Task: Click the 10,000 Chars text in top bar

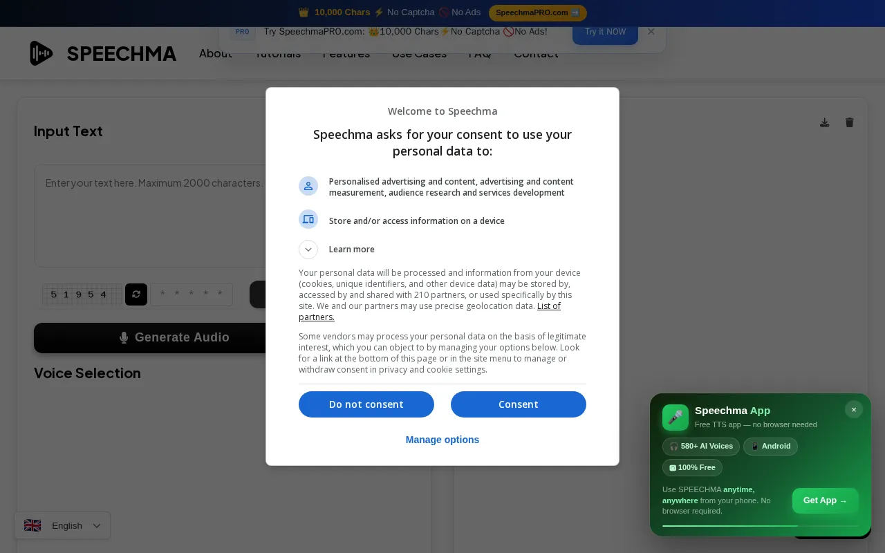Action: tap(343, 12)
